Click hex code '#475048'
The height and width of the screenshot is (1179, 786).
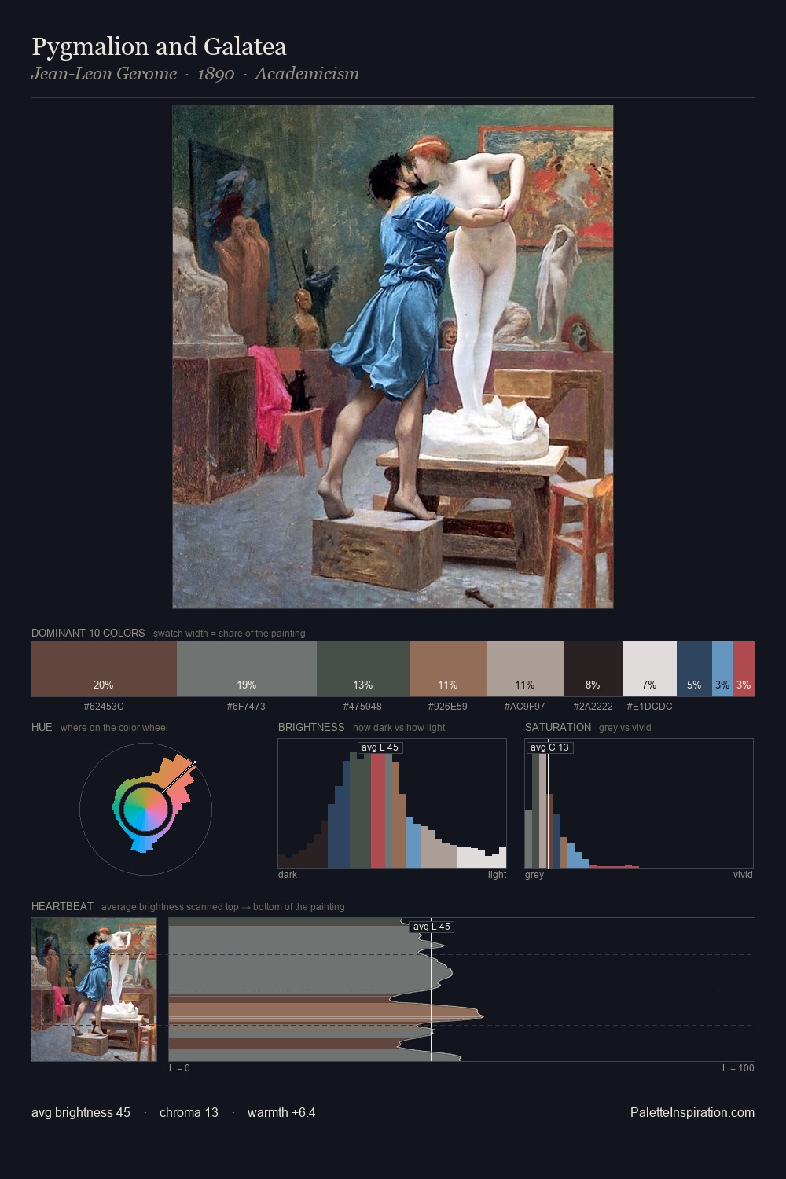click(363, 707)
